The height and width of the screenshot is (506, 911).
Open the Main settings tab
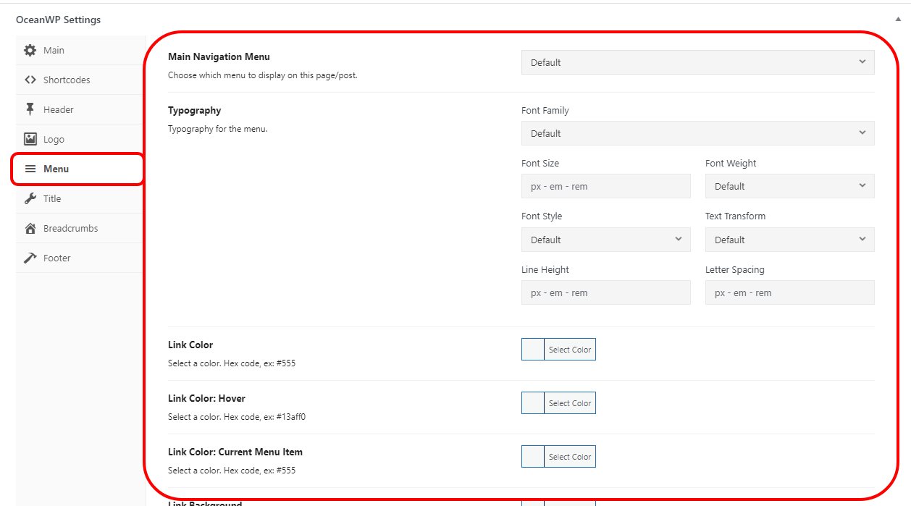(x=80, y=50)
